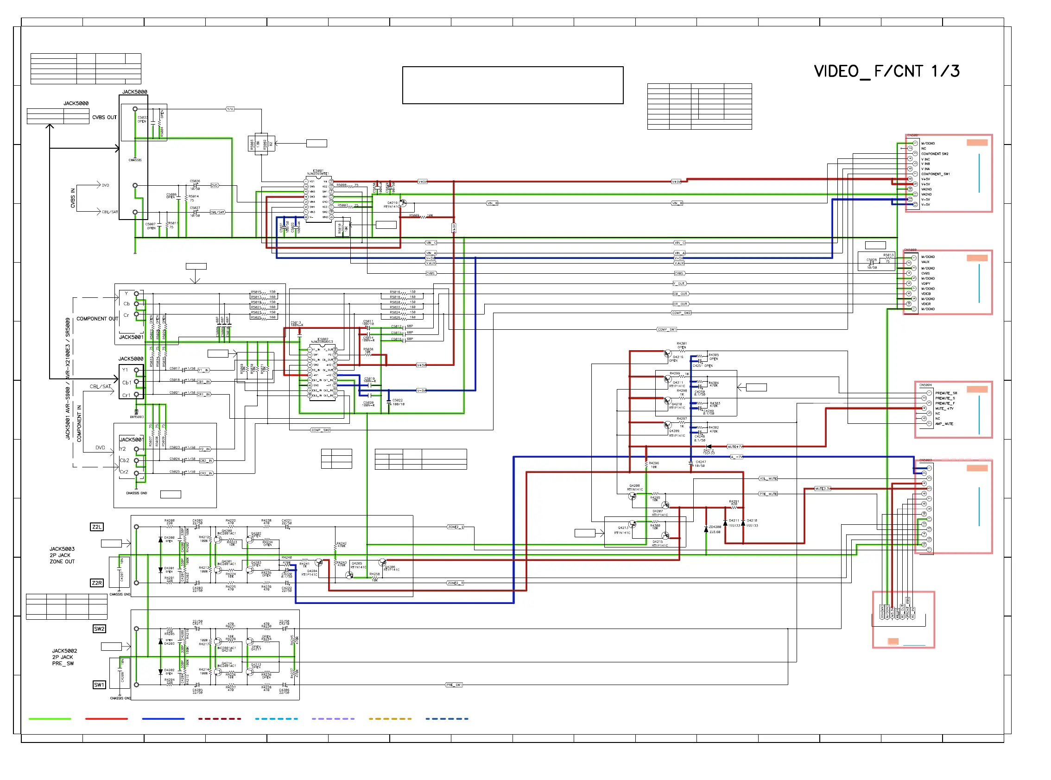Click the VOL_MUTE net label tag
This screenshot has height=780, width=1051.
click(x=768, y=478)
